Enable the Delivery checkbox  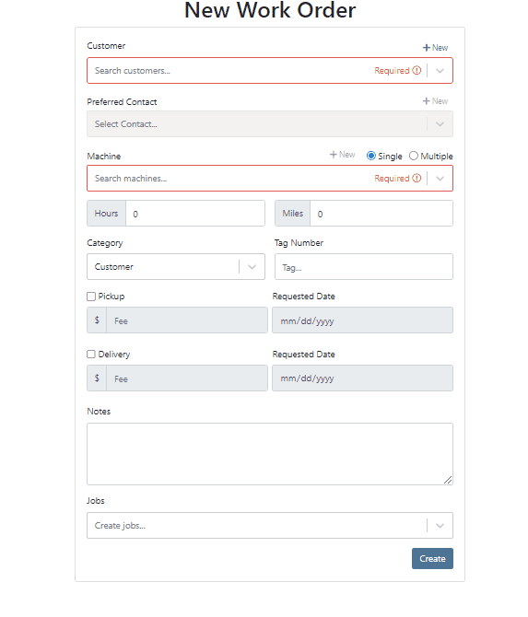(91, 355)
